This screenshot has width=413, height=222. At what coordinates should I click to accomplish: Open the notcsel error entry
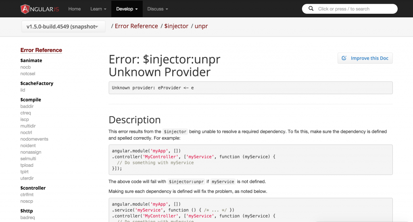28,73
